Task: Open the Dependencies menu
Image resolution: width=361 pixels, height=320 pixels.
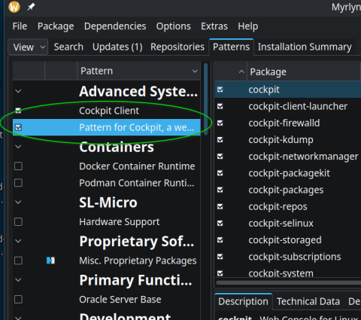Action: click(x=115, y=26)
